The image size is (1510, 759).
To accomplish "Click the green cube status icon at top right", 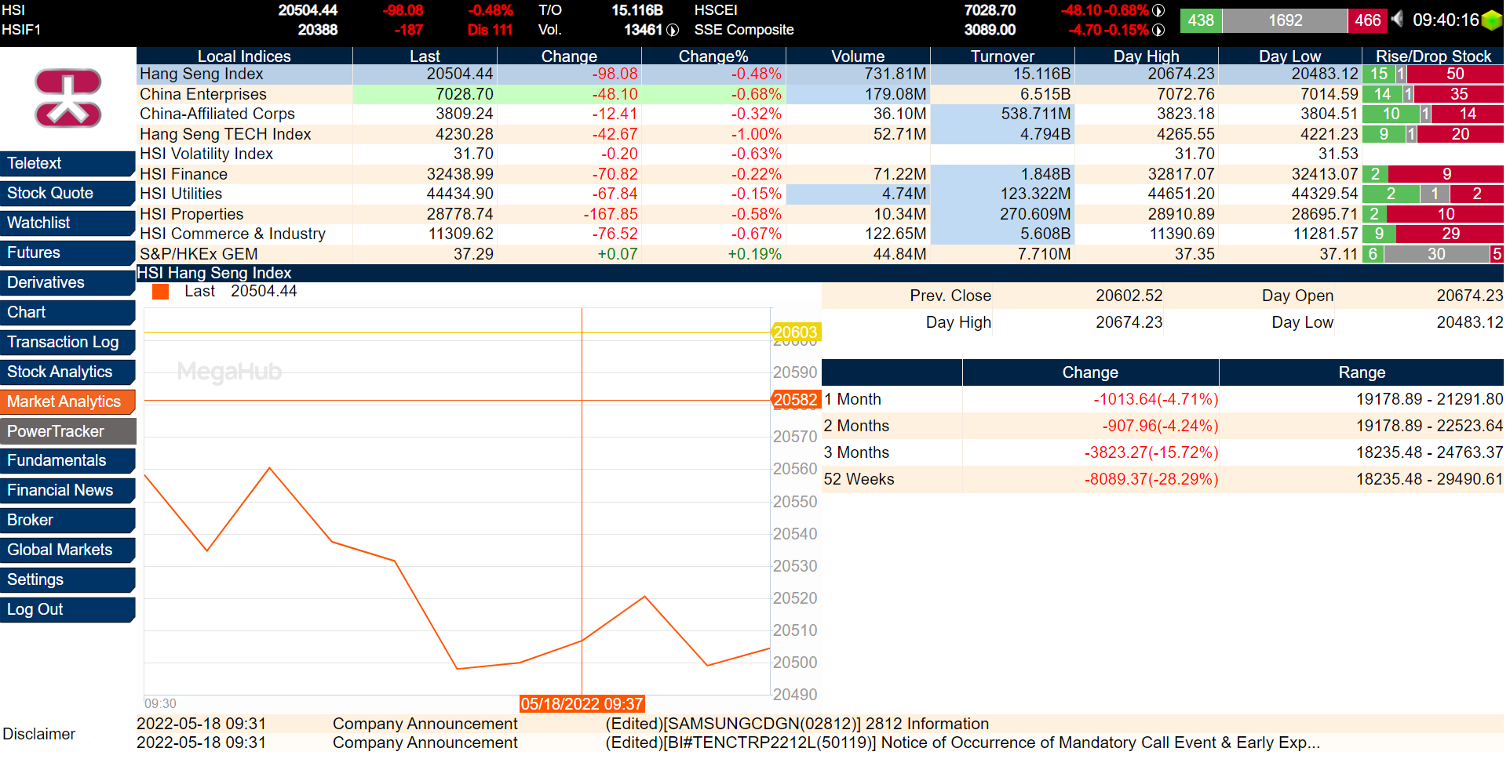I will 1490,20.
